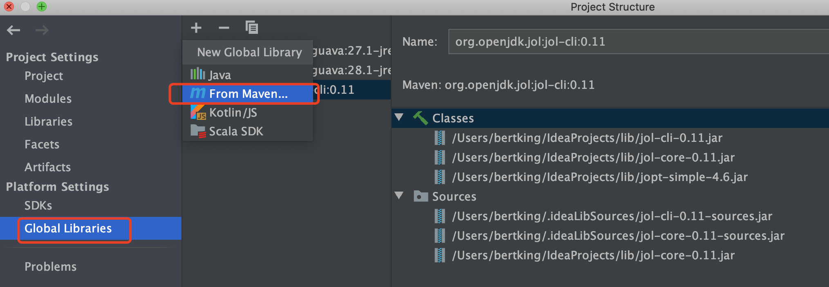
Task: Click the library Name input field
Action: click(x=639, y=42)
